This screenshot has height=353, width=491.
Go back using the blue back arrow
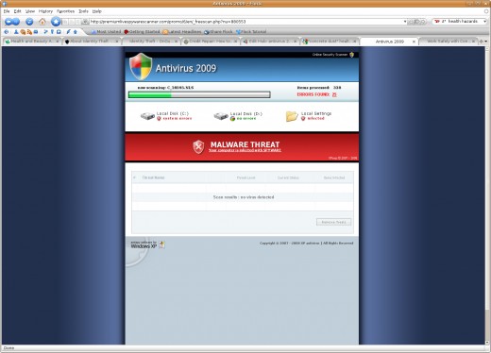coord(8,22)
